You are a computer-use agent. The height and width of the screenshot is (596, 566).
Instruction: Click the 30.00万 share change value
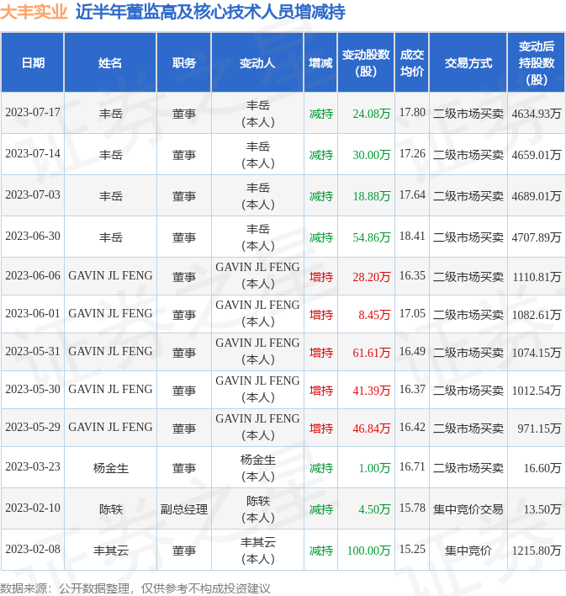click(371, 155)
